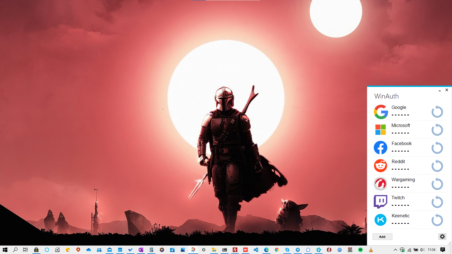Image resolution: width=452 pixels, height=254 pixels.
Task: Click the hidden code under Google
Action: 400,115
